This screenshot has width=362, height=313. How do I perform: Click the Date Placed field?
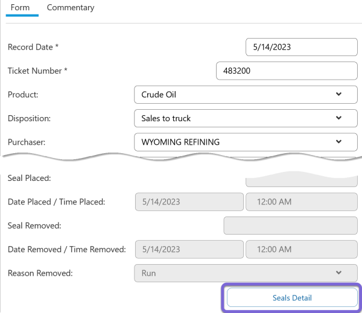pyautogui.click(x=188, y=202)
